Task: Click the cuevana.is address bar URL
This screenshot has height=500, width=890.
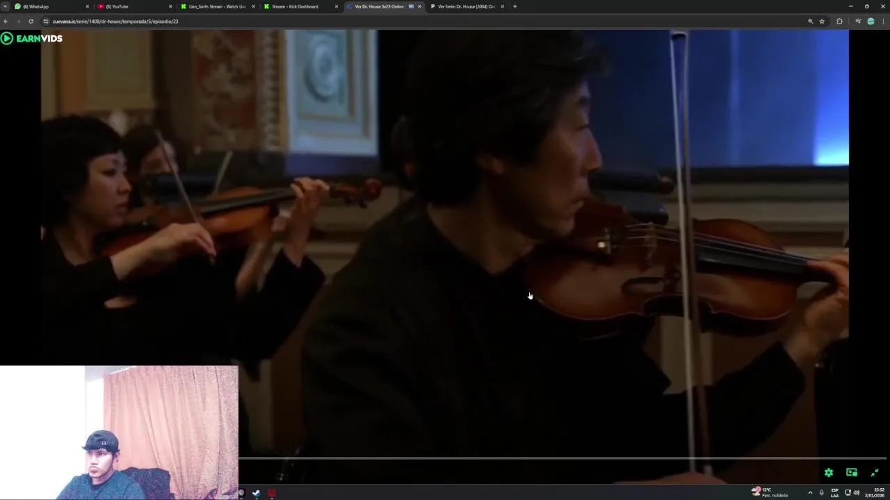Action: [x=115, y=22]
